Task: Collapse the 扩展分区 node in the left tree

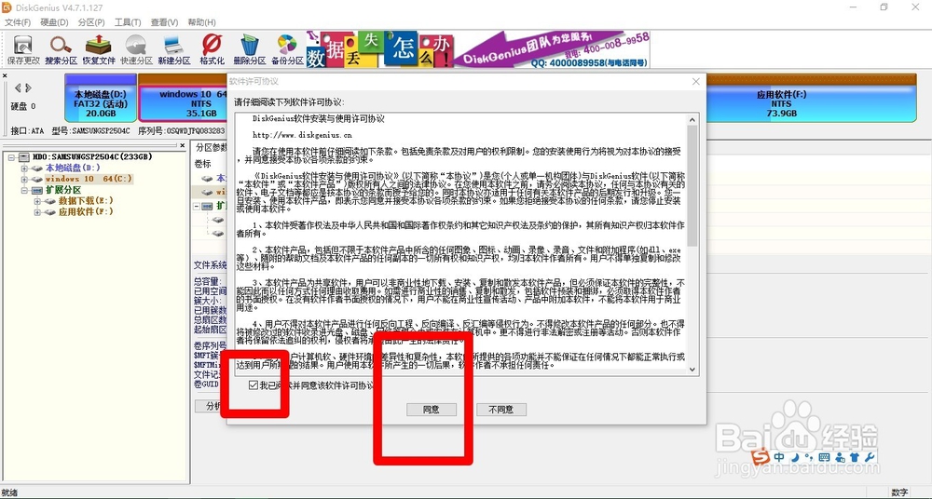Action: click(24, 190)
